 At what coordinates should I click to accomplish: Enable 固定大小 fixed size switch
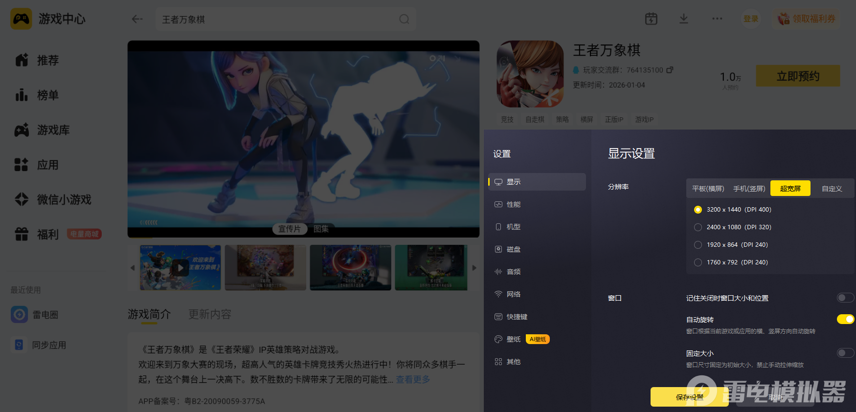[x=845, y=353]
